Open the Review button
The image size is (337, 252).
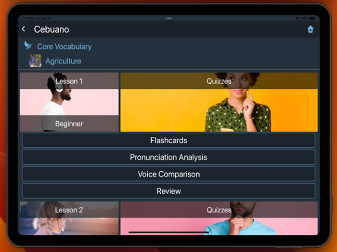click(x=168, y=191)
